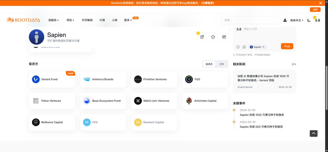Click the Reflexive Capital name text
Viewport: 328px width, 152px height.
click(x=52, y=122)
